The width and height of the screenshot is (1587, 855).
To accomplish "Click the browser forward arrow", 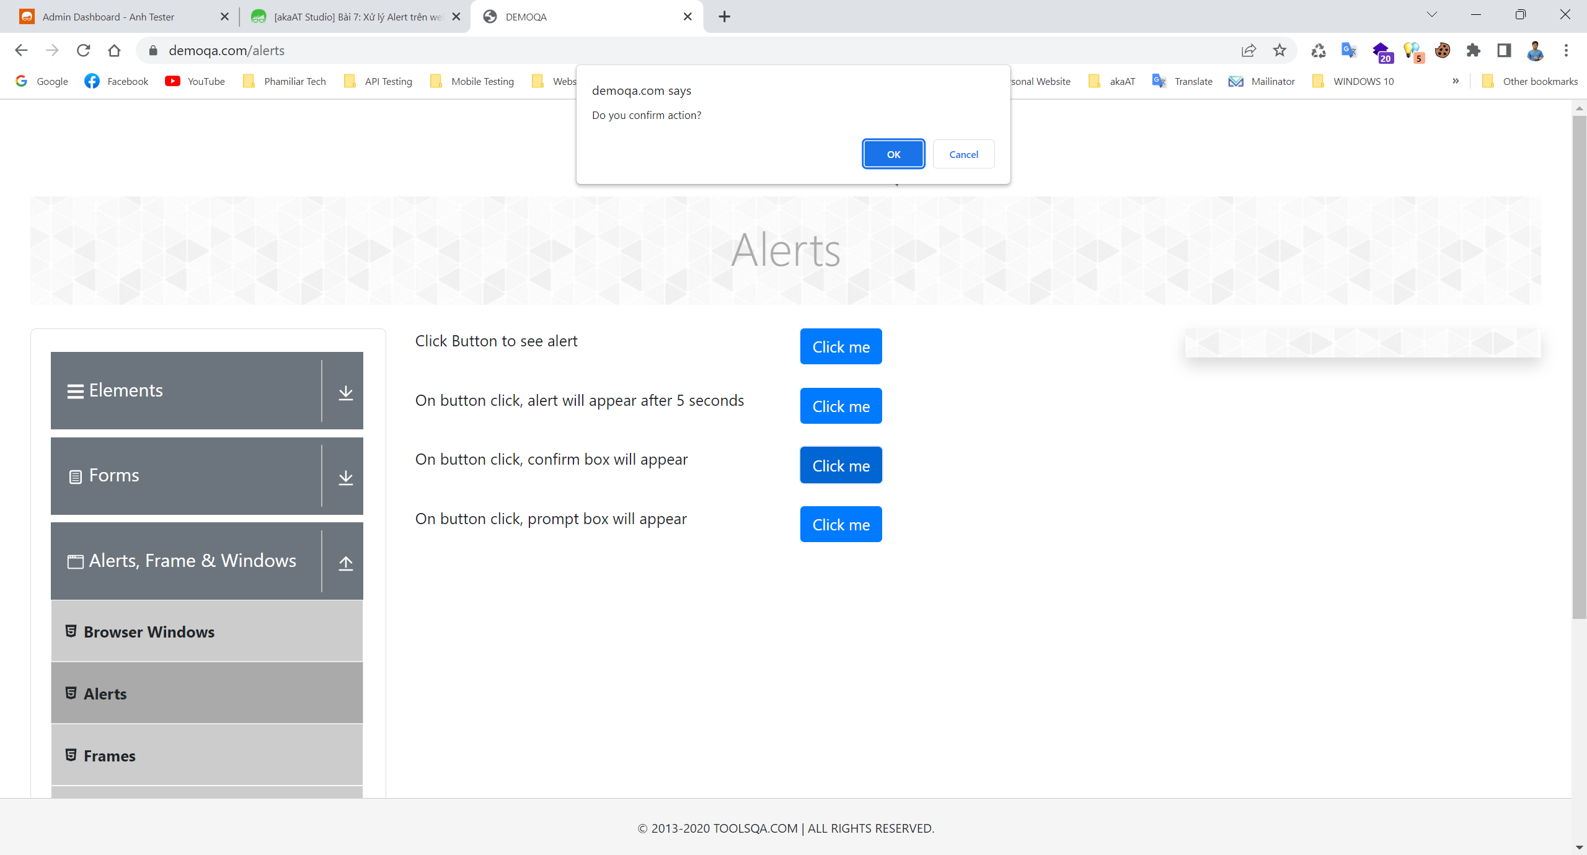I will click(x=52, y=50).
